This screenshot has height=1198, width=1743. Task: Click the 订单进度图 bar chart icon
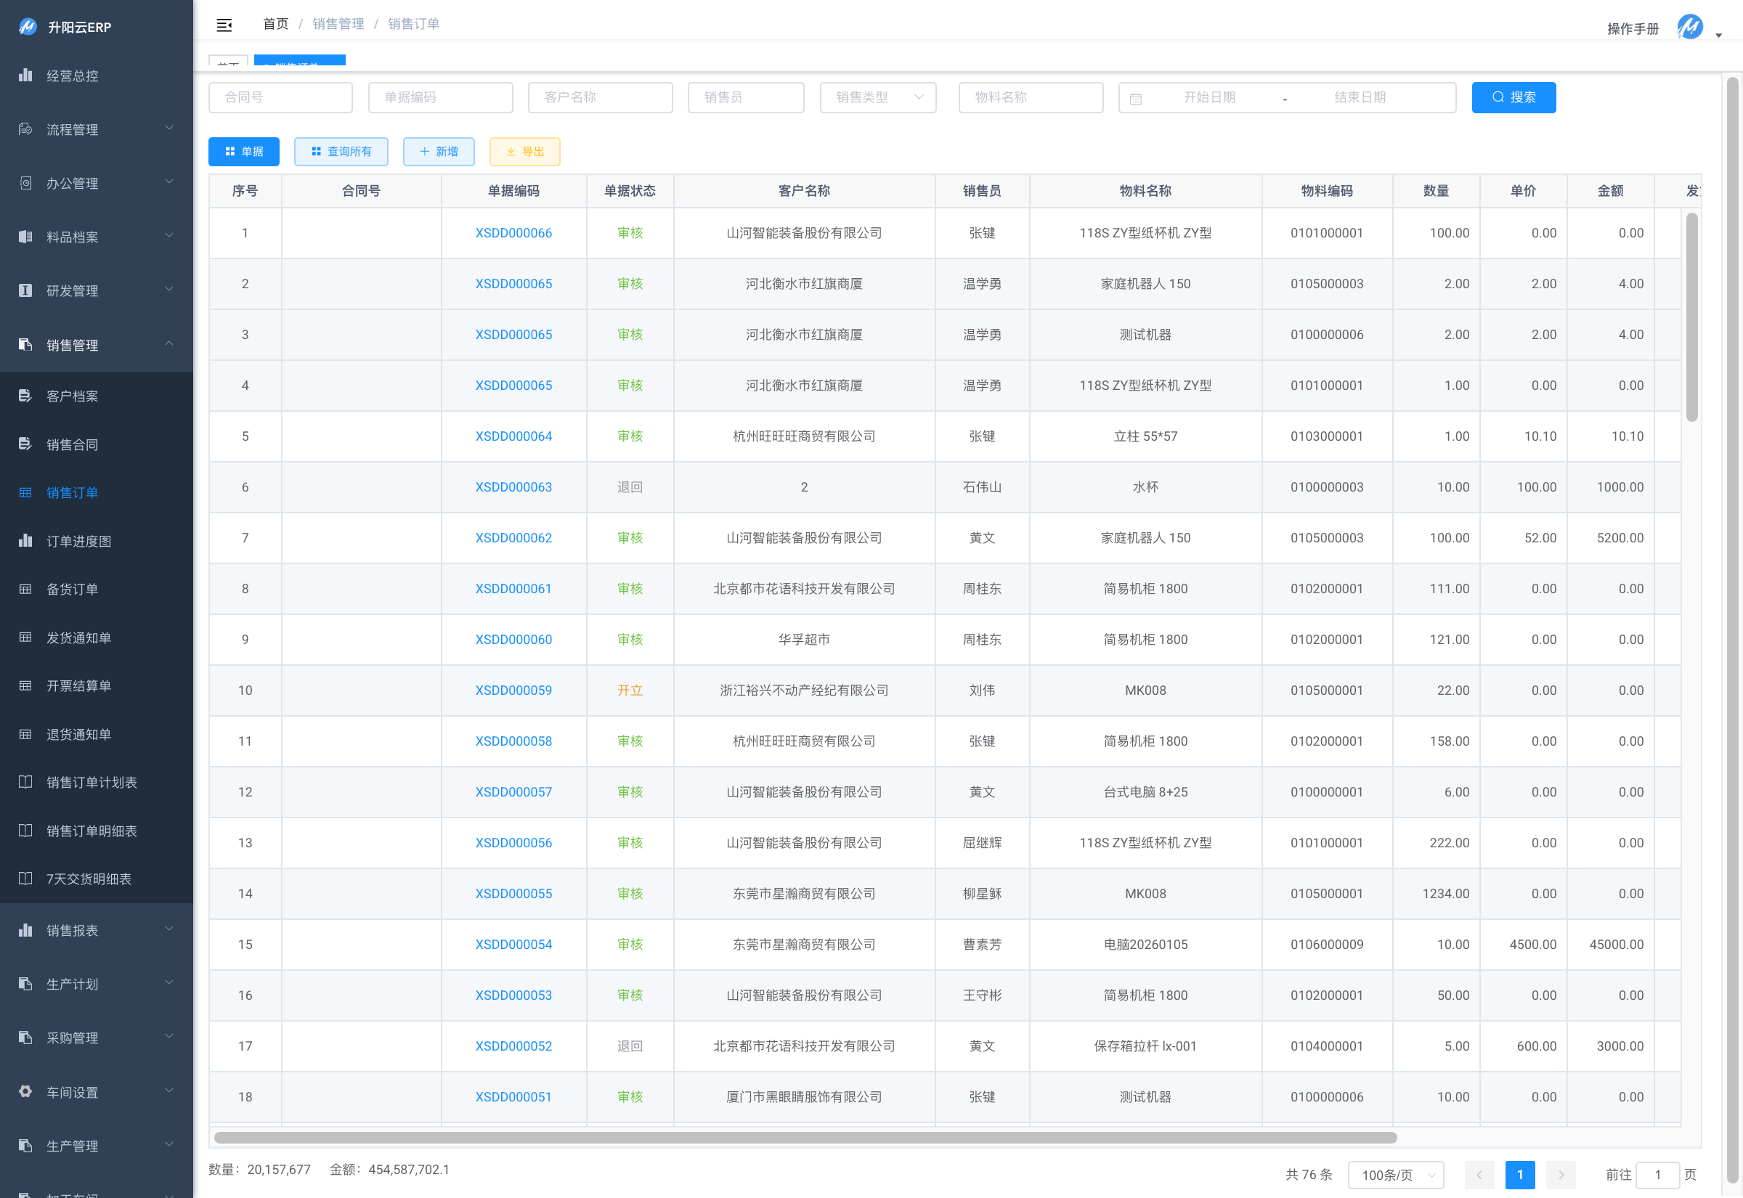(x=25, y=540)
